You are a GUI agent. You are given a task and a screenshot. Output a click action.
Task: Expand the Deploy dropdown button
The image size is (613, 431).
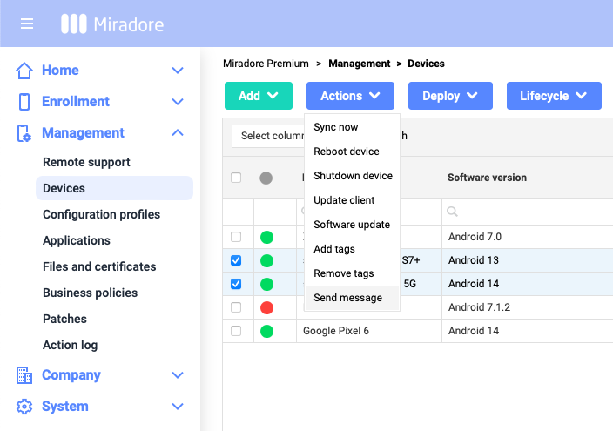(x=450, y=96)
